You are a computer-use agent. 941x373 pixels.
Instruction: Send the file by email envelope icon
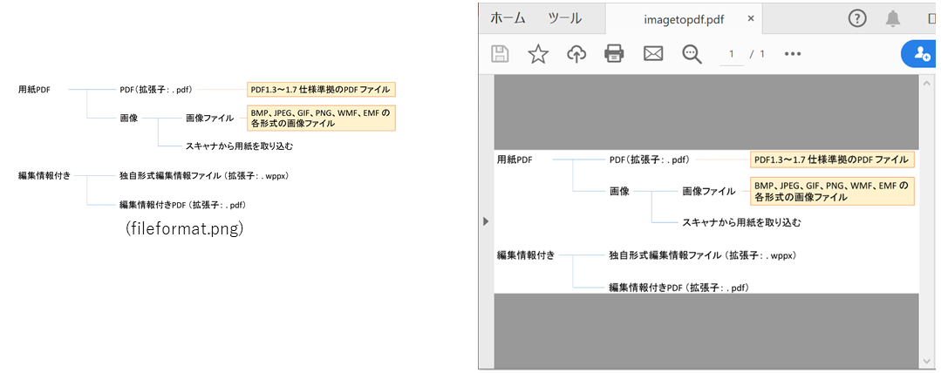(652, 54)
